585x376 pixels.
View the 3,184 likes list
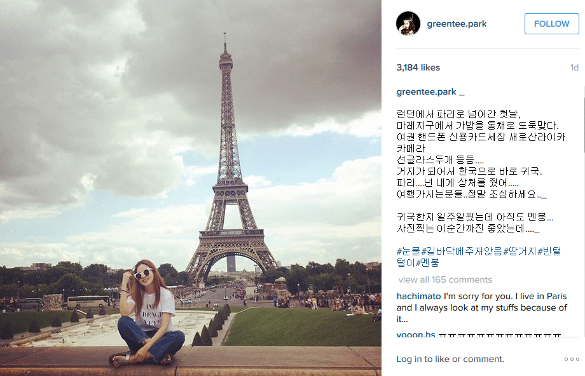[x=418, y=67]
